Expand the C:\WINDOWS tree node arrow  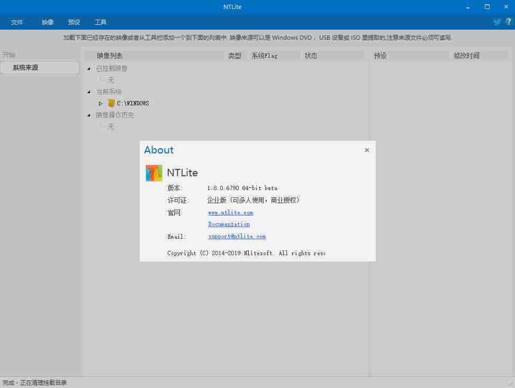pyautogui.click(x=101, y=104)
